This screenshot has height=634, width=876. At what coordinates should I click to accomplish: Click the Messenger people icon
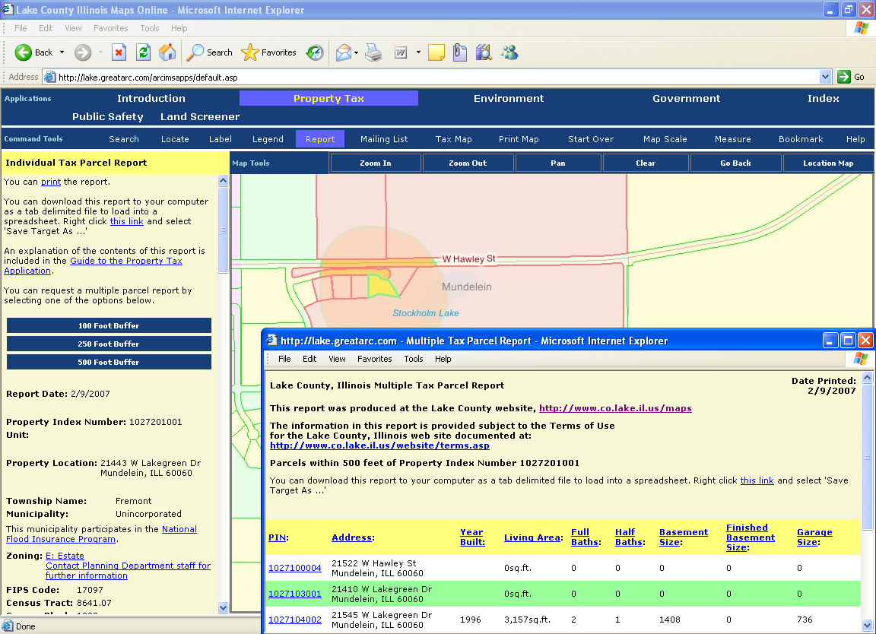tap(509, 52)
